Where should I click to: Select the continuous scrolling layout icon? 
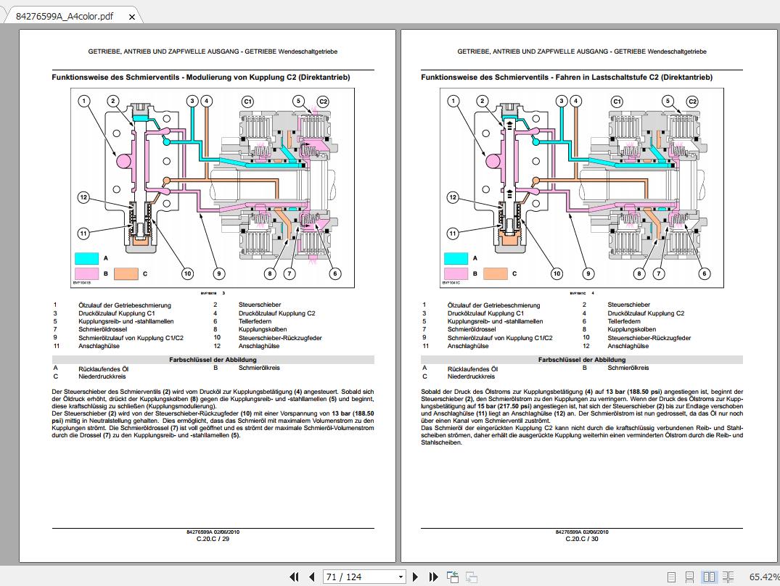coord(690,576)
